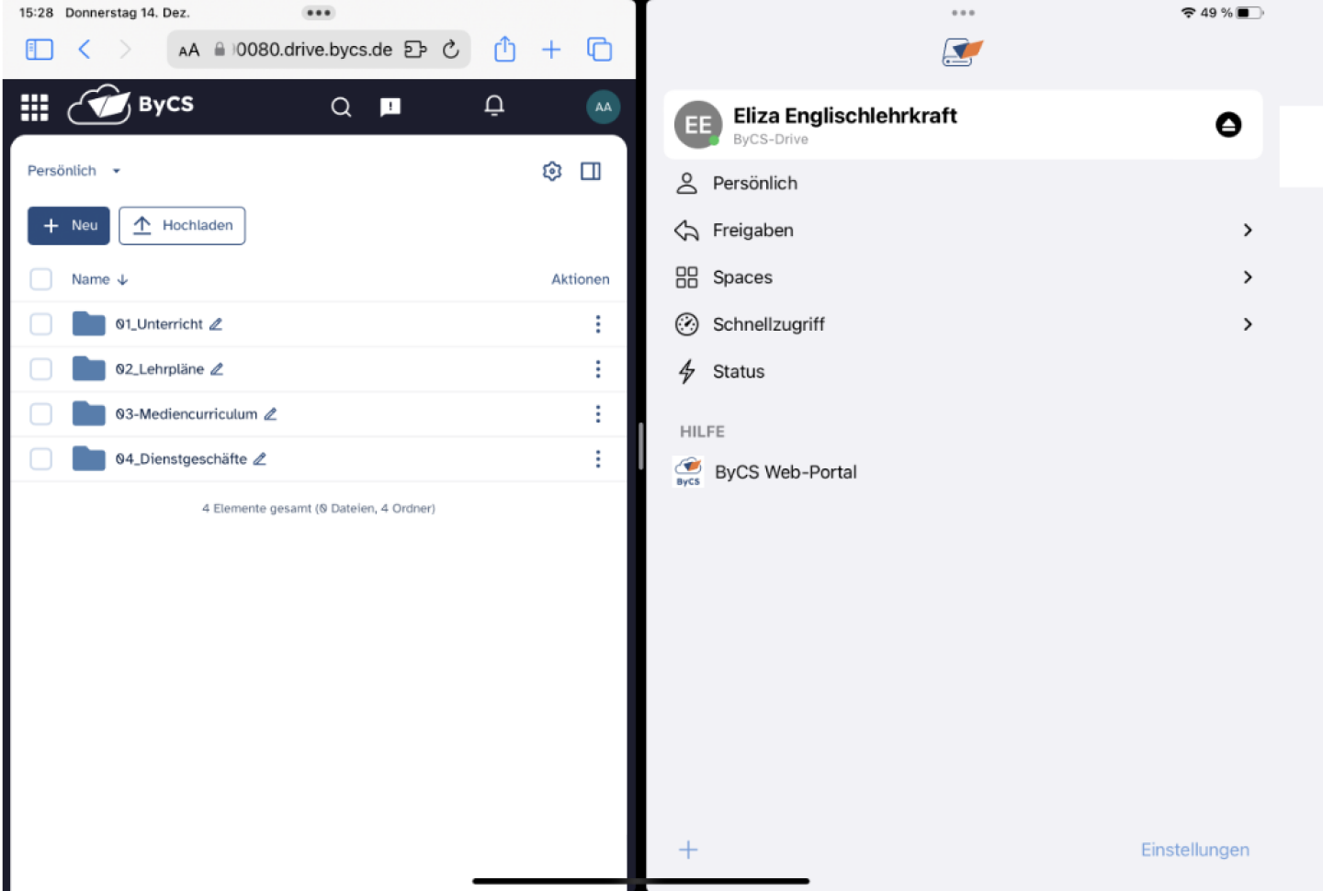
Task: Check the select-all checkbox in the header
Action: (40, 278)
